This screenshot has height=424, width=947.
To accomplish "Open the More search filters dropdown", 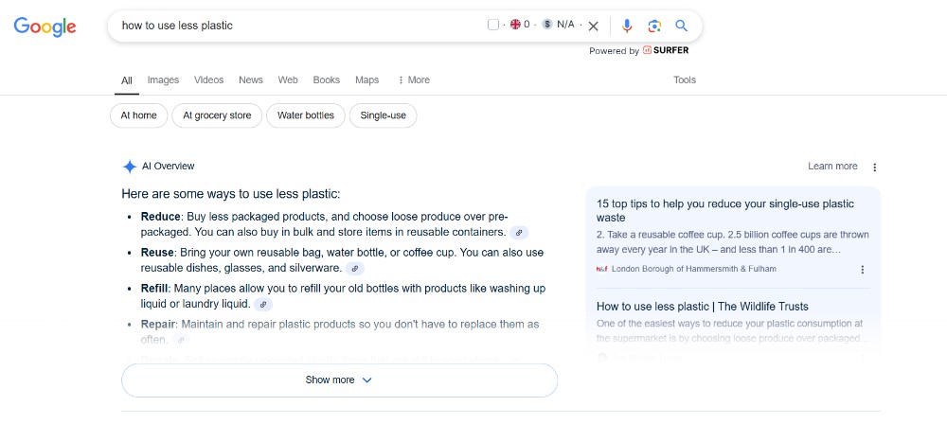I will click(414, 80).
